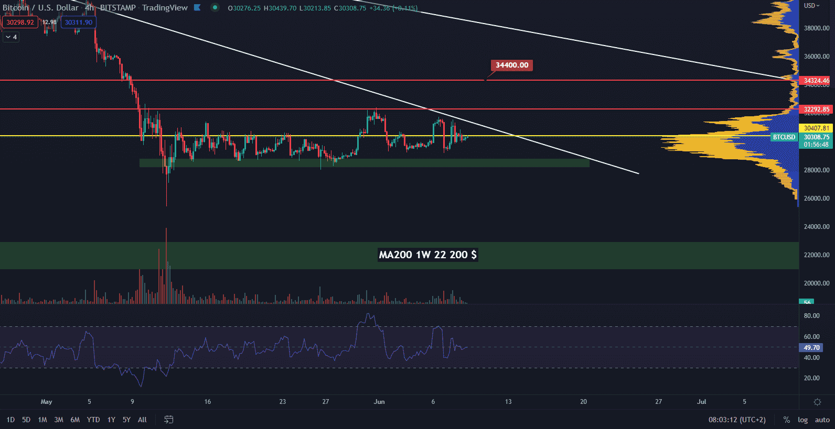Select the 1D time range
The height and width of the screenshot is (429, 835).
click(x=10, y=420)
